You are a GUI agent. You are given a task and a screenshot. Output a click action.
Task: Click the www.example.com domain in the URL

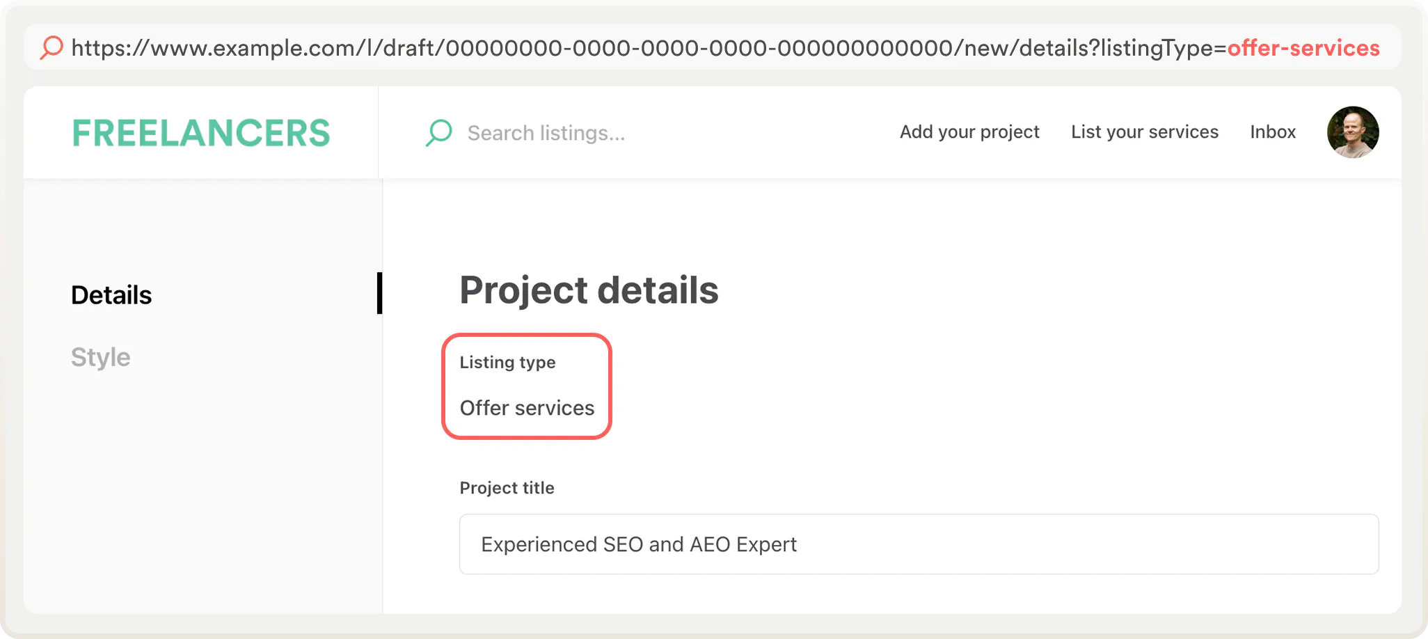tap(251, 48)
